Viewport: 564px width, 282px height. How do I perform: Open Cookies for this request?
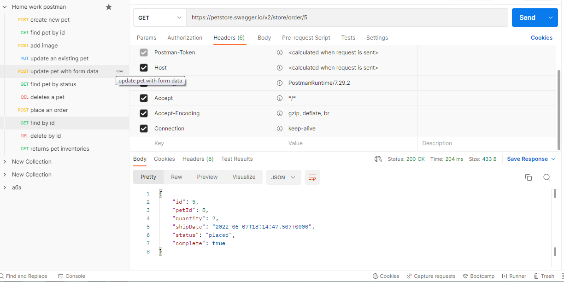click(x=541, y=37)
